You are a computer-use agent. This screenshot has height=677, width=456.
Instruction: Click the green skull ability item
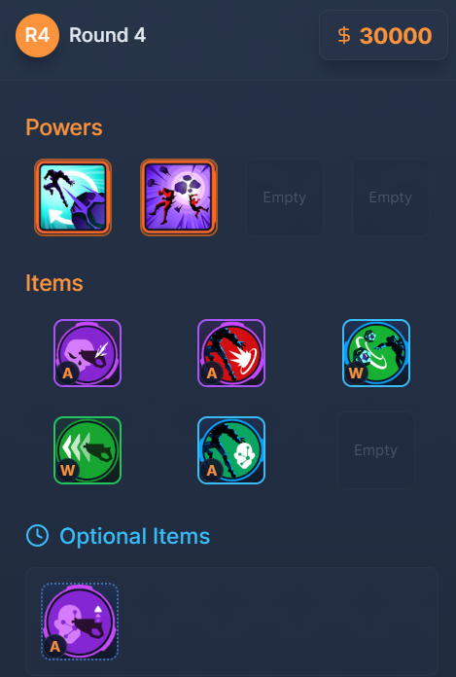[231, 450]
